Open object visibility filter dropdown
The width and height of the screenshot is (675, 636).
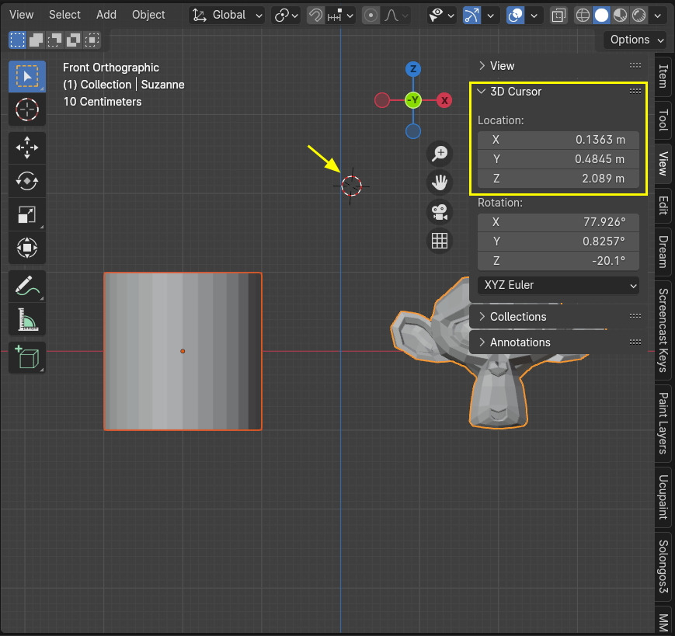coord(442,16)
